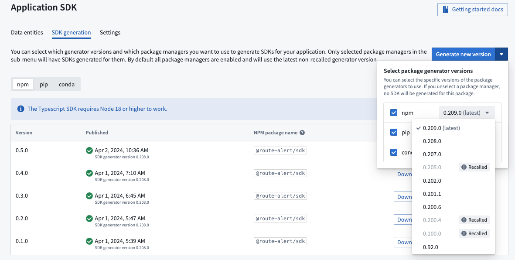The image size is (515, 260).
Task: Click the Download button for version 0.1.0
Action: pyautogui.click(x=403, y=242)
